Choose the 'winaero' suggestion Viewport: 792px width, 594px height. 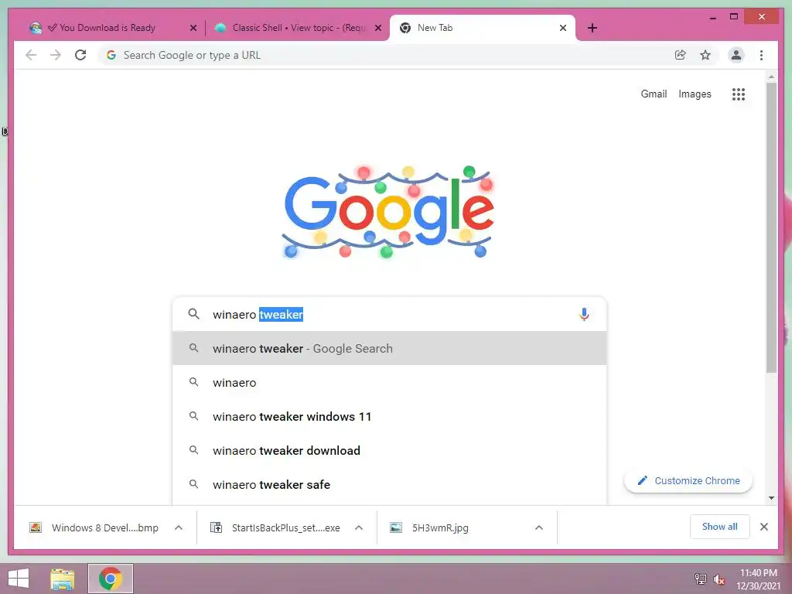[x=389, y=382]
